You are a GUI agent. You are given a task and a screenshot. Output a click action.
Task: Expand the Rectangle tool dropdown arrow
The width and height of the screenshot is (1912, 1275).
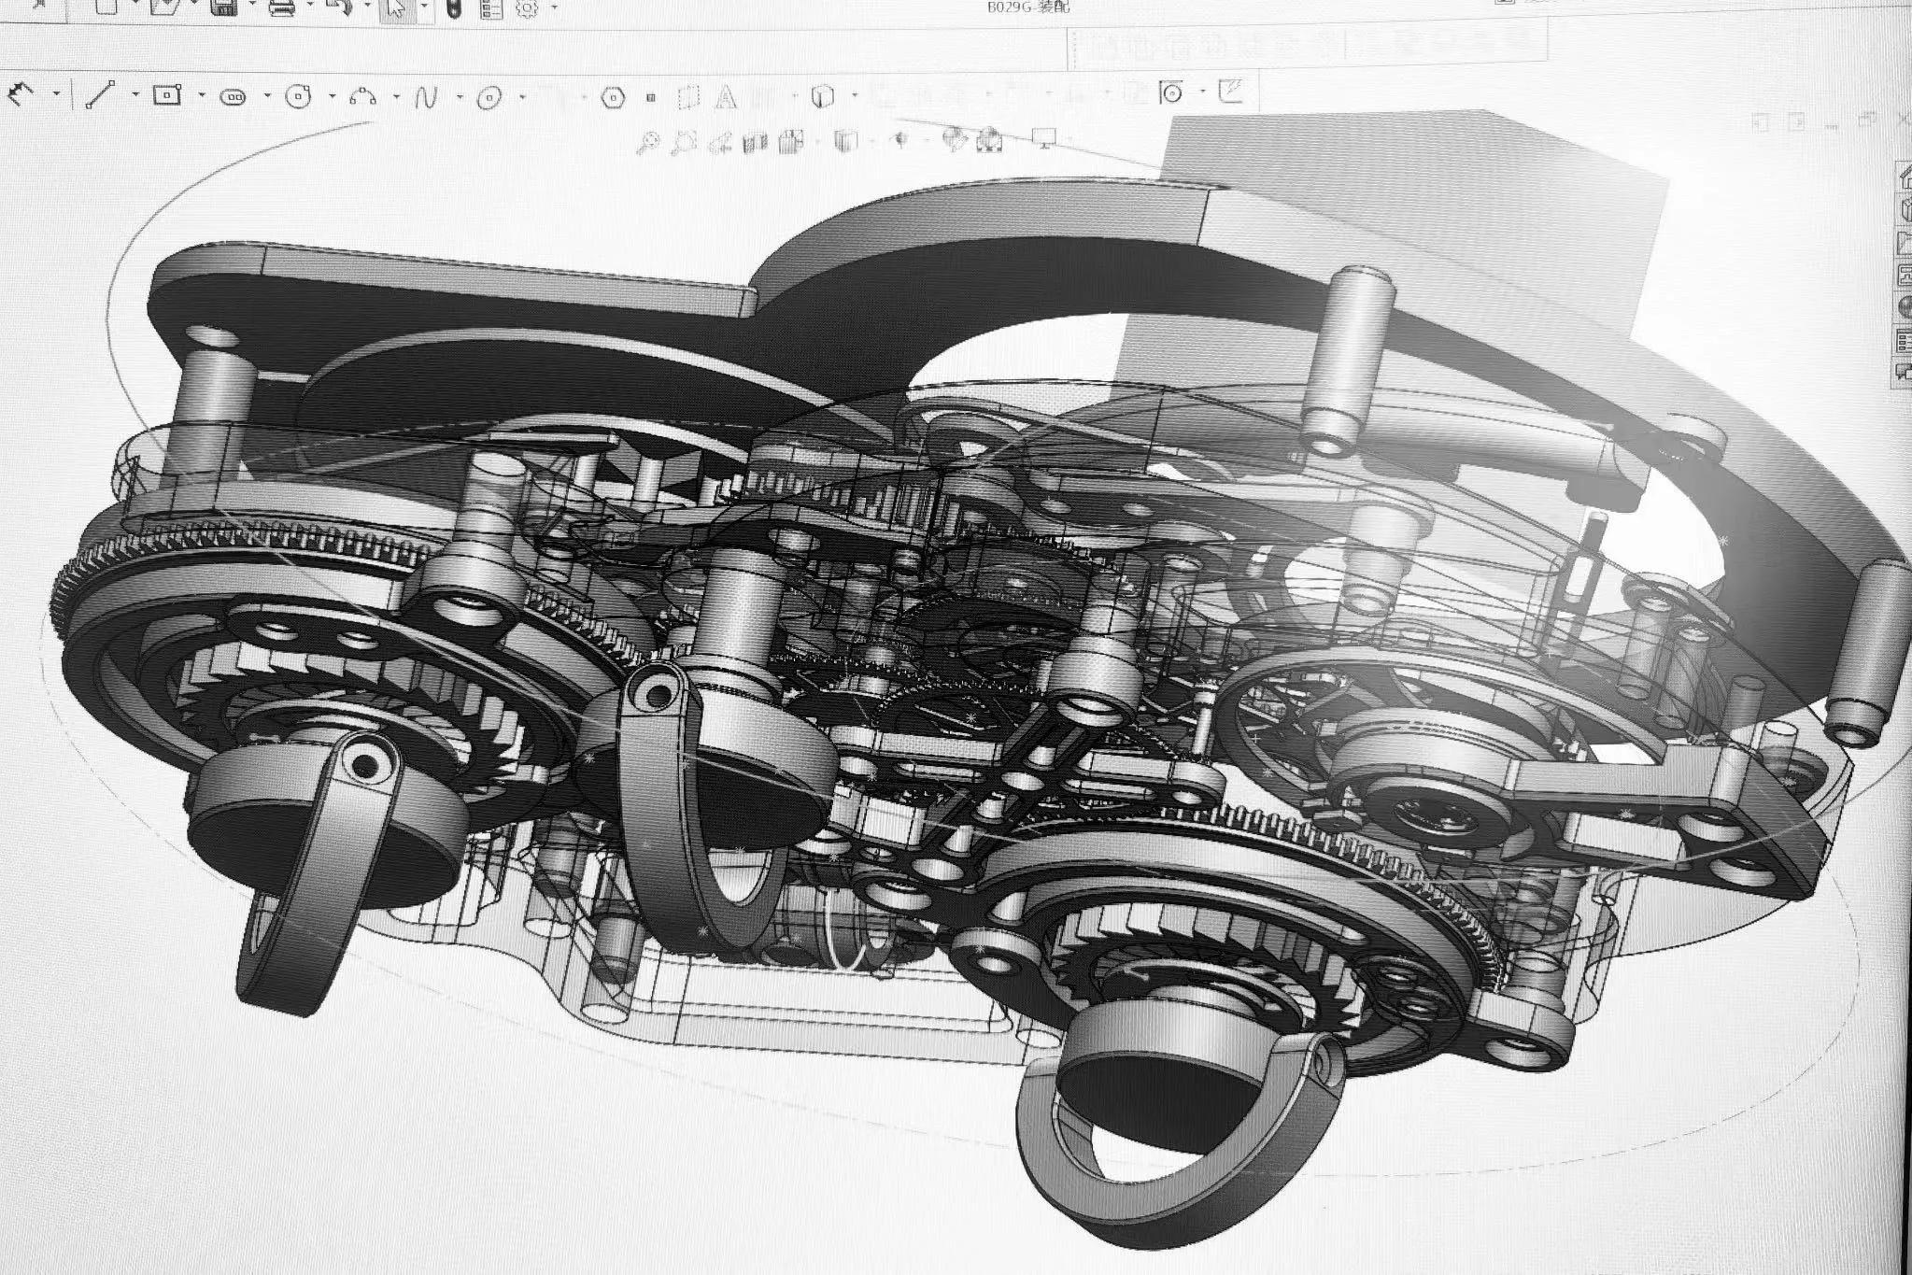coord(202,94)
